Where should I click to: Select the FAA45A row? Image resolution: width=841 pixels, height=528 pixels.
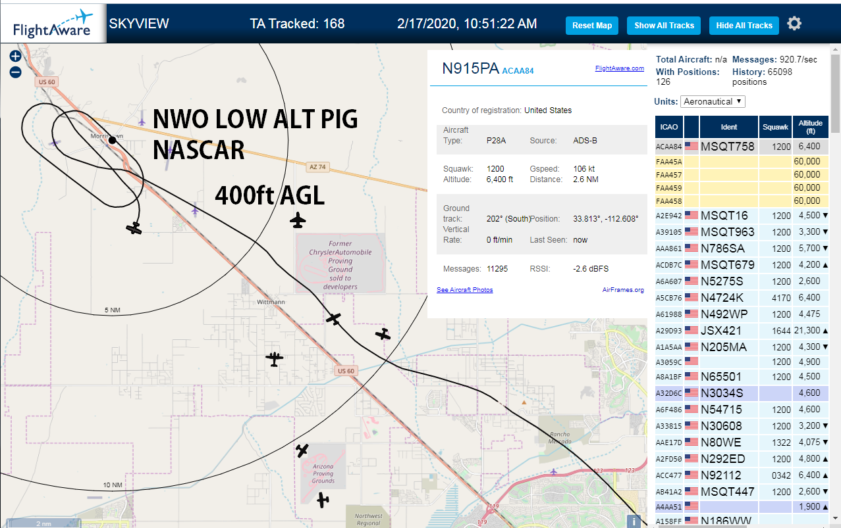(x=742, y=162)
